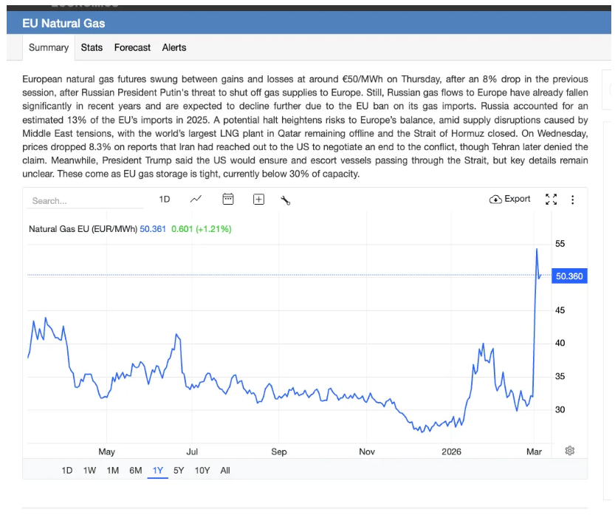This screenshot has width=615, height=515.
Task: Open the chart tools wrench icon
Action: point(286,199)
